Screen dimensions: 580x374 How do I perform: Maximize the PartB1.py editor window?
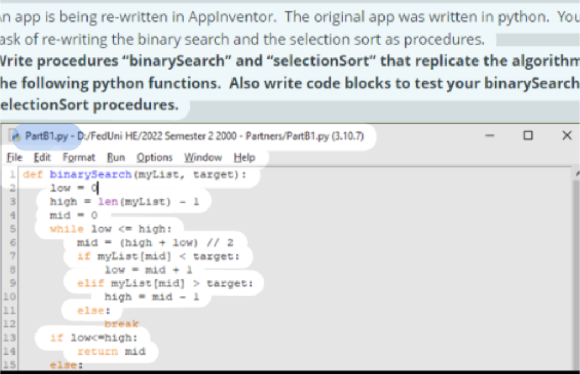click(528, 135)
